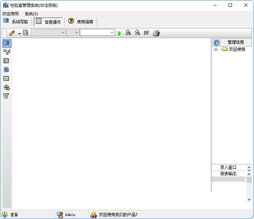This screenshot has height=219, width=254.
Task: Select the blue screen icon in left sidebar
Action: (6, 43)
